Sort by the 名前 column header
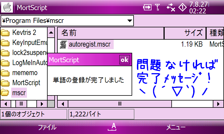 pos(111,33)
